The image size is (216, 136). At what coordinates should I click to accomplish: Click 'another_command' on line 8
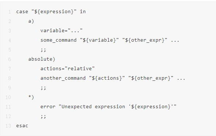click(63, 78)
